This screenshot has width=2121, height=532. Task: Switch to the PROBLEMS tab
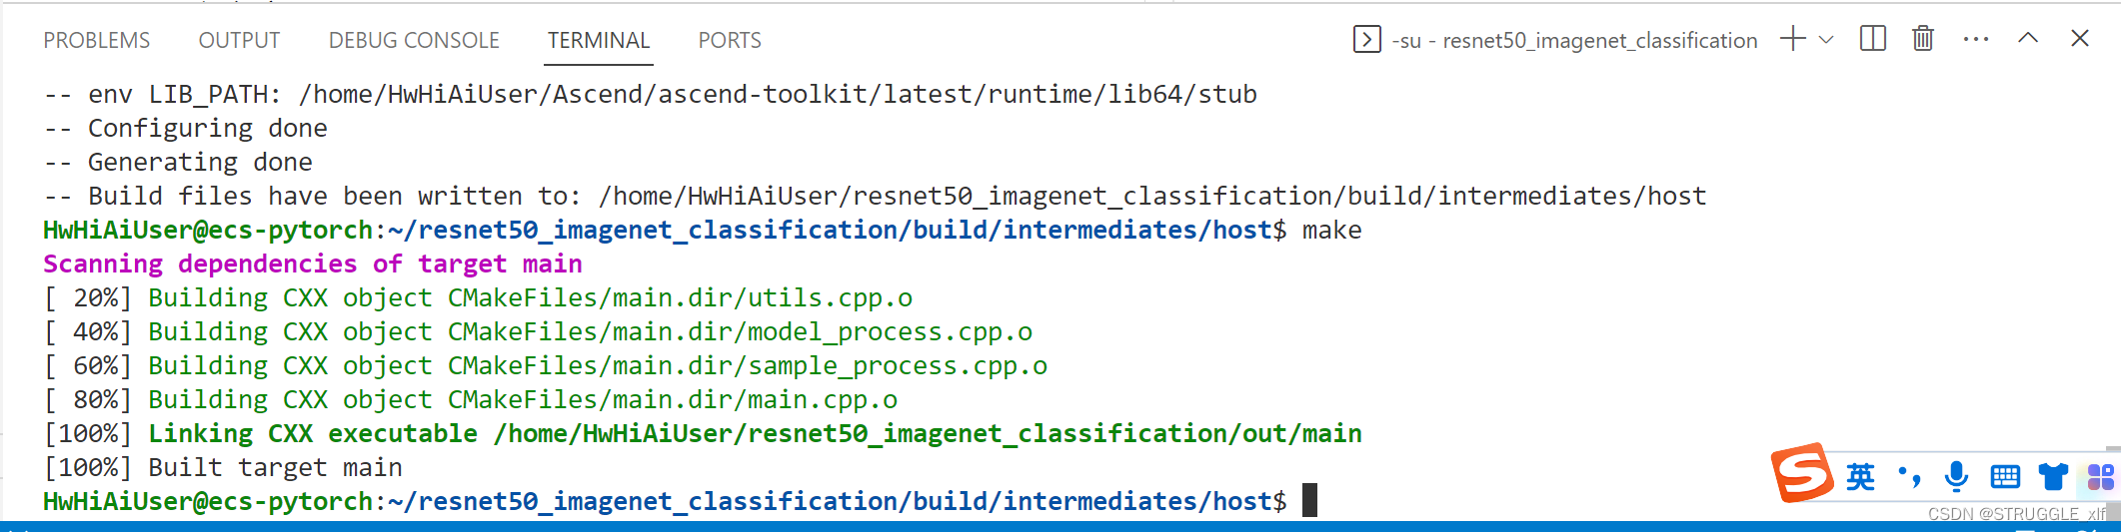pos(96,40)
